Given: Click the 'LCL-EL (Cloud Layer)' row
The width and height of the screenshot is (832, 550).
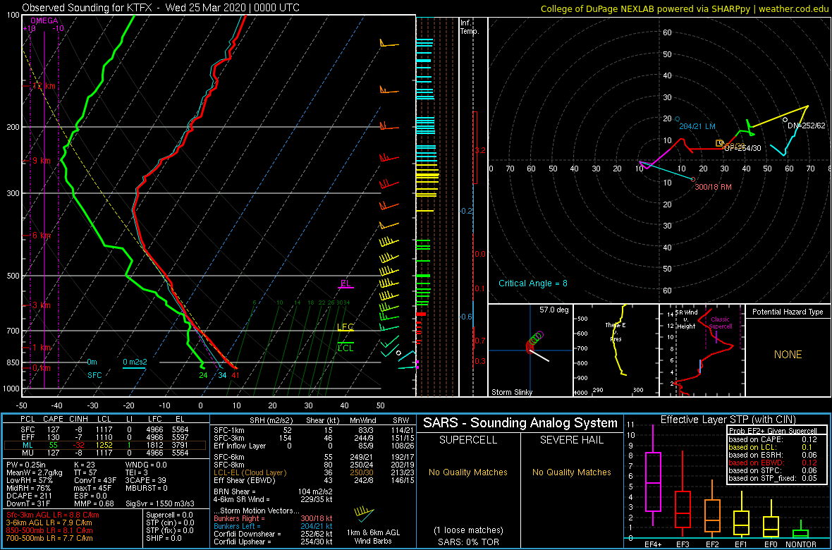Looking at the screenshot, I should pyautogui.click(x=313, y=472).
